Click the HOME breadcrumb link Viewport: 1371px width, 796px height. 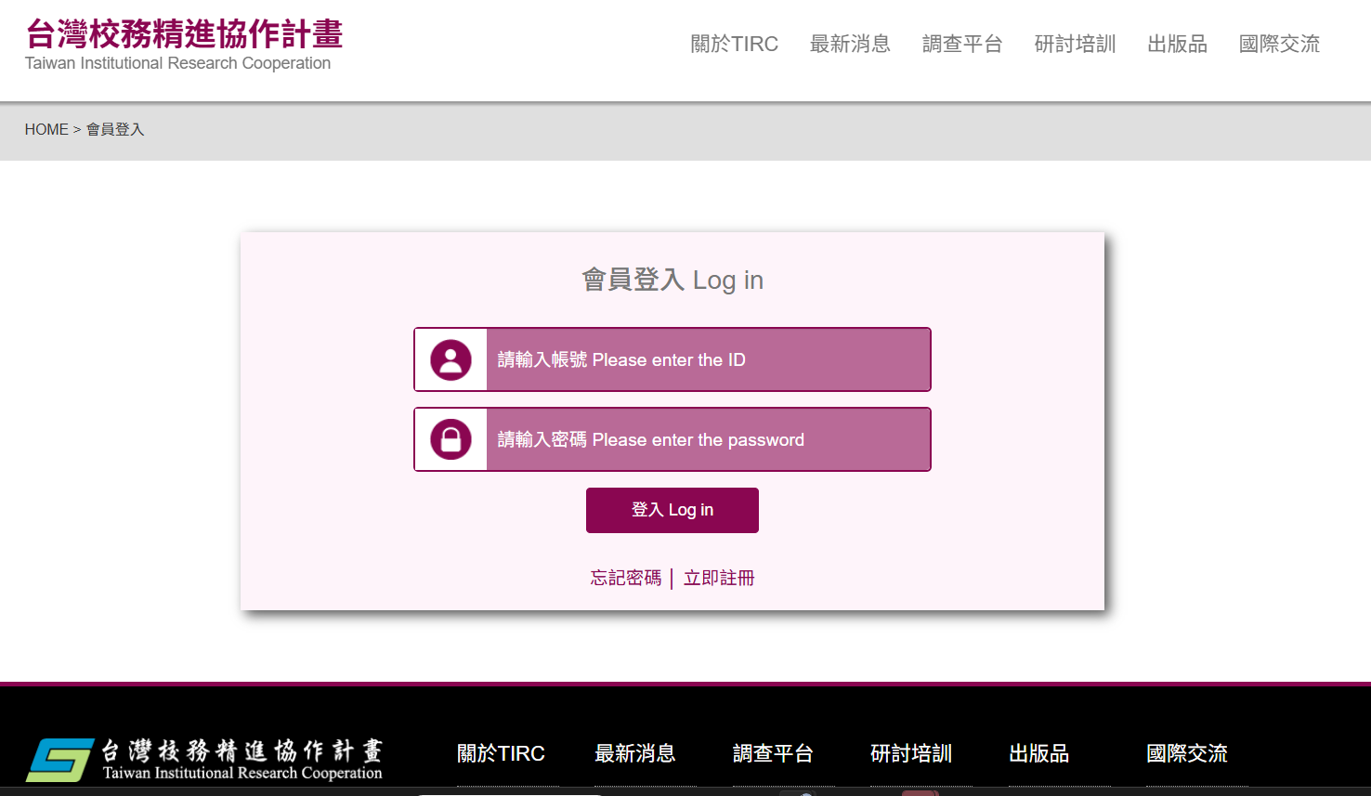[x=46, y=129]
